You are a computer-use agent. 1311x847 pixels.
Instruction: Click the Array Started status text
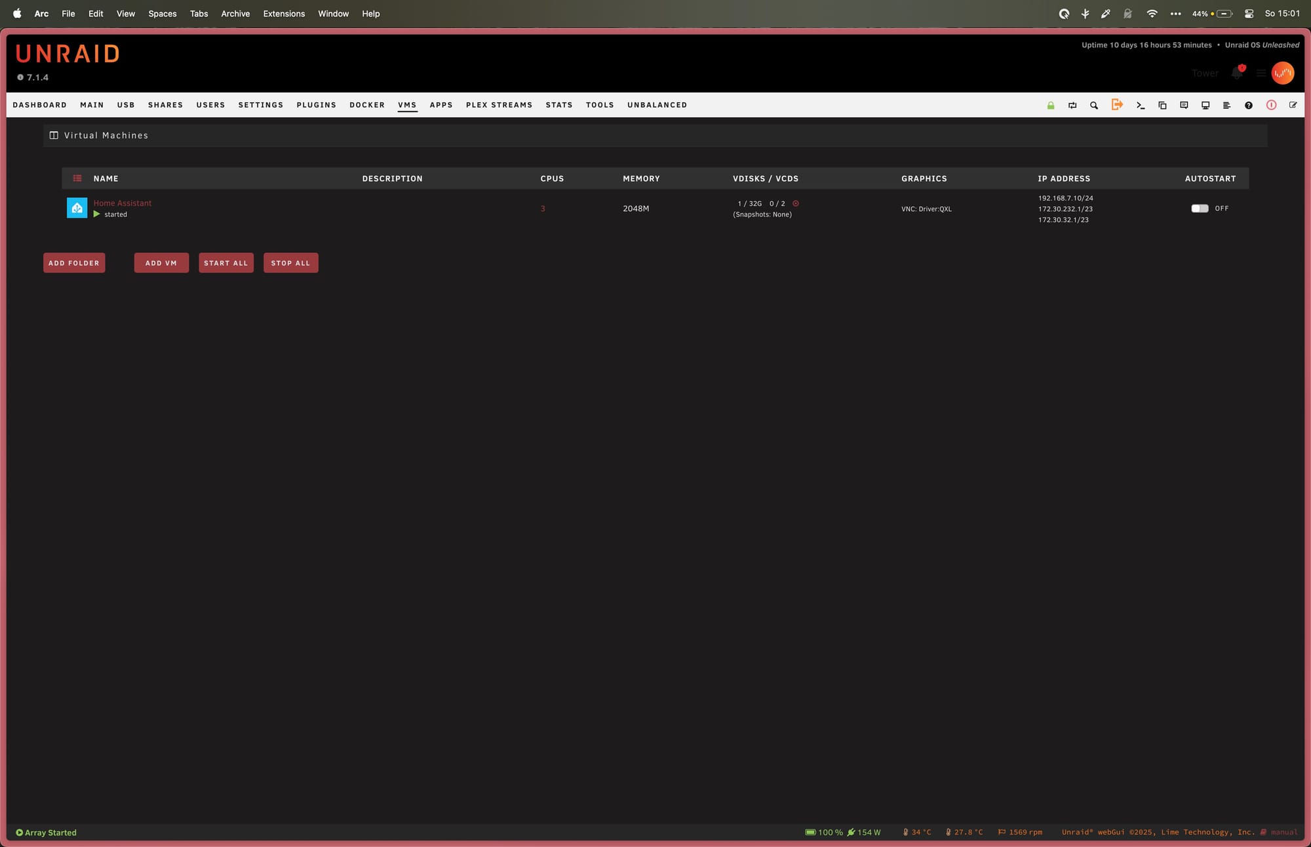pyautogui.click(x=50, y=833)
